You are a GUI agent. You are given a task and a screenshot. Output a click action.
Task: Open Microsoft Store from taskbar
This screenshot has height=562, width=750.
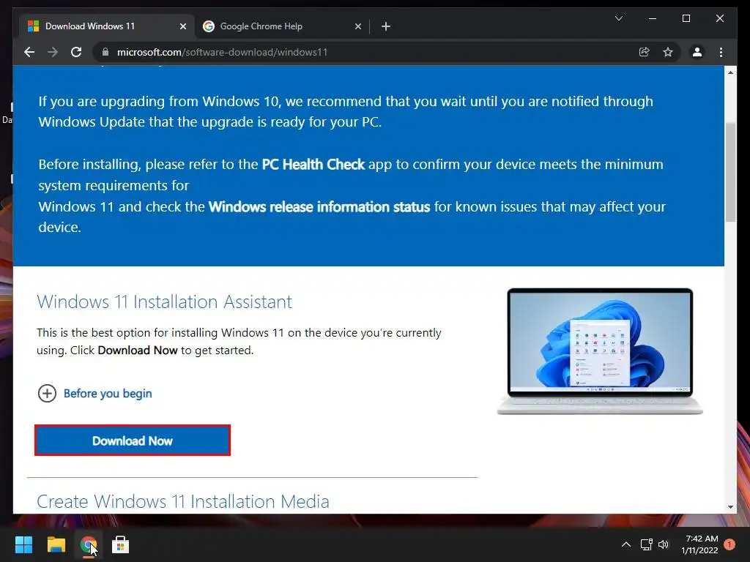tap(121, 544)
